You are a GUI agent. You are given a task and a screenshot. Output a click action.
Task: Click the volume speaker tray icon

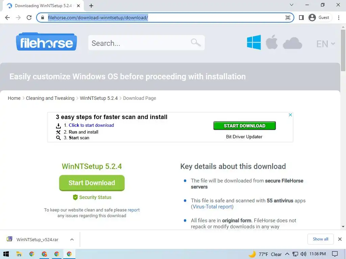coord(303,254)
